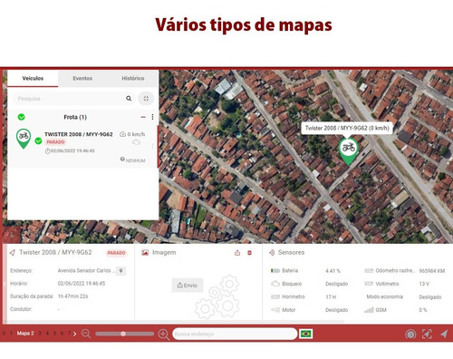The width and height of the screenshot is (453, 359).
Task: Click the PARADO status badge in vehicle list
Action: [55, 142]
